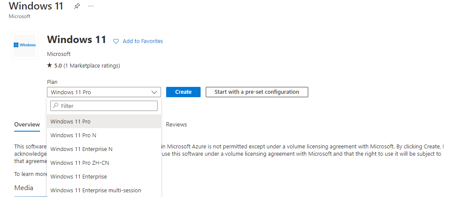
Task: Pin the Windows 11 page
Action: [x=77, y=6]
